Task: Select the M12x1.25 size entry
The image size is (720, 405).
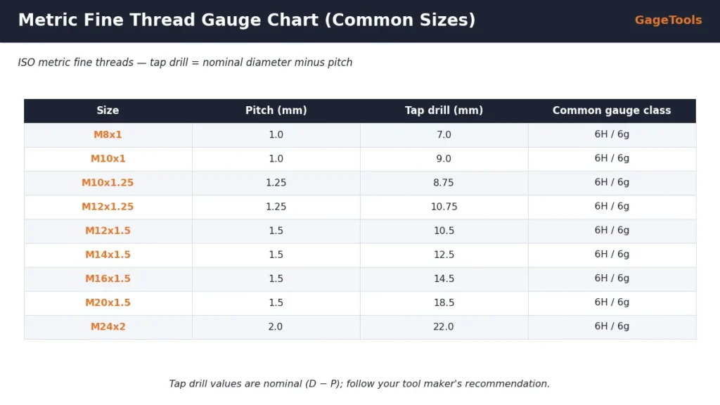Action: coord(108,207)
